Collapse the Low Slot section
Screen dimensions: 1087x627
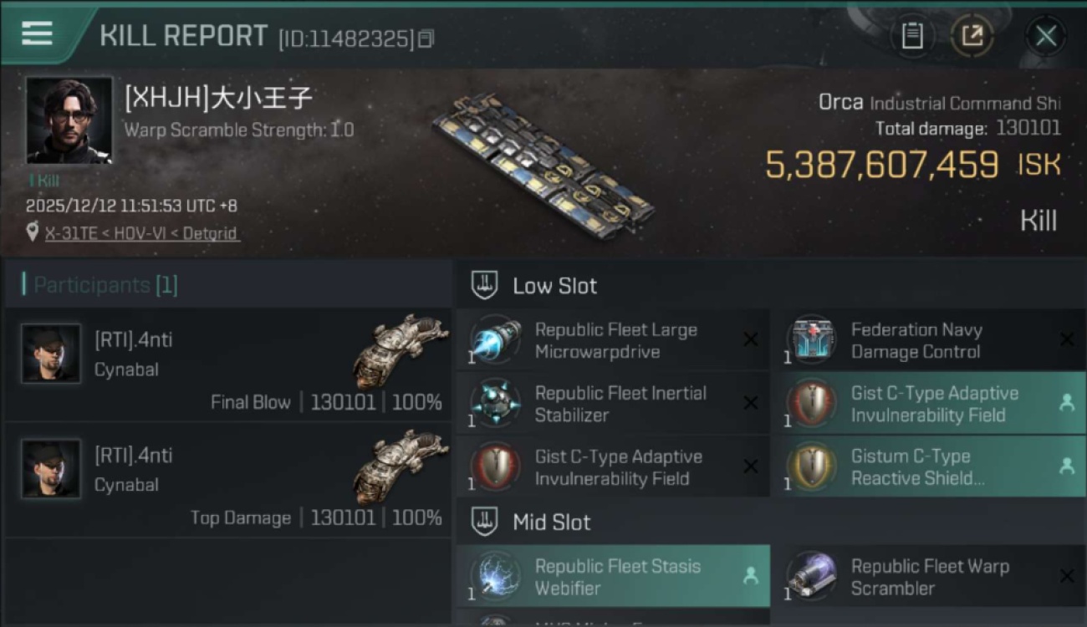[485, 286]
